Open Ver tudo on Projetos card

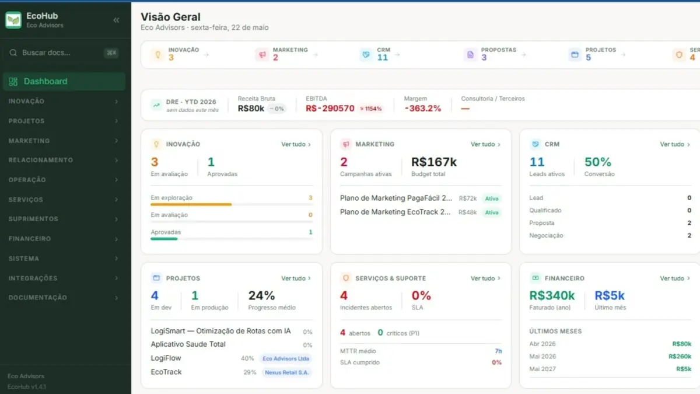click(x=296, y=278)
